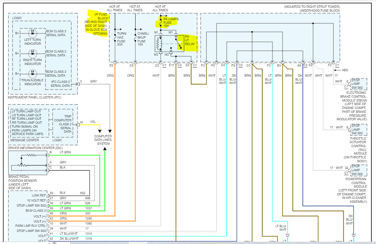The width and height of the screenshot is (376, 244).
Task: Click the DRIVER INFORMATION CENTER (DIC) caption
Action: tap(35, 148)
